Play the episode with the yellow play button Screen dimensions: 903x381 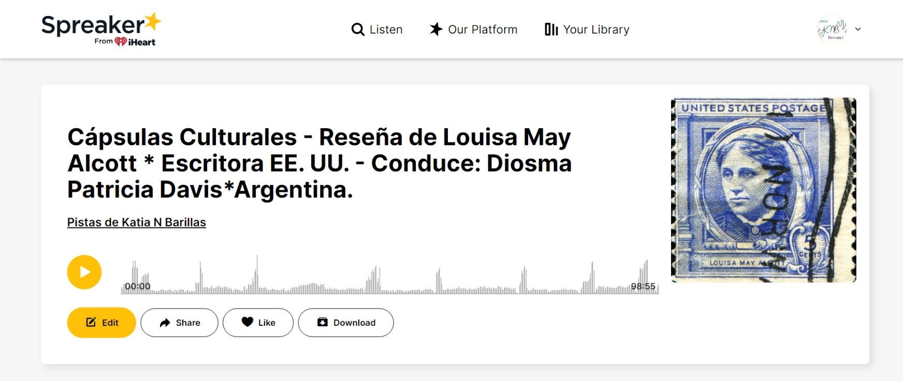[84, 272]
